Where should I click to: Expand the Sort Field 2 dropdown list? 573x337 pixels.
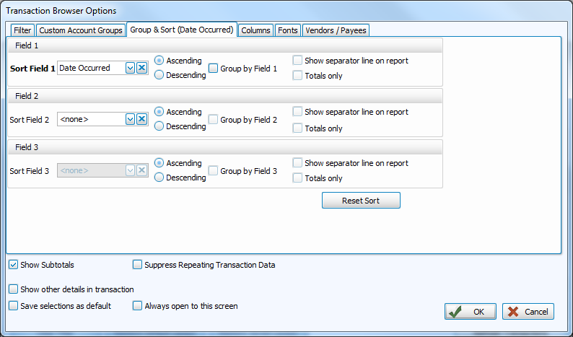click(131, 119)
